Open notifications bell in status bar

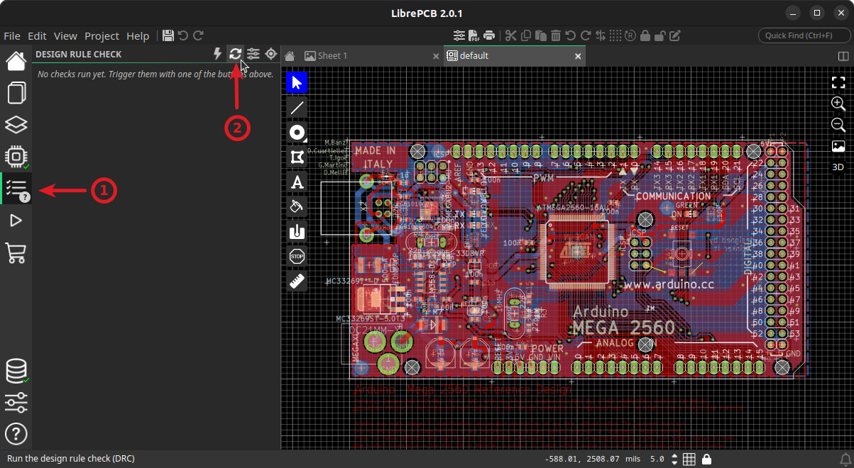pyautogui.click(x=845, y=459)
